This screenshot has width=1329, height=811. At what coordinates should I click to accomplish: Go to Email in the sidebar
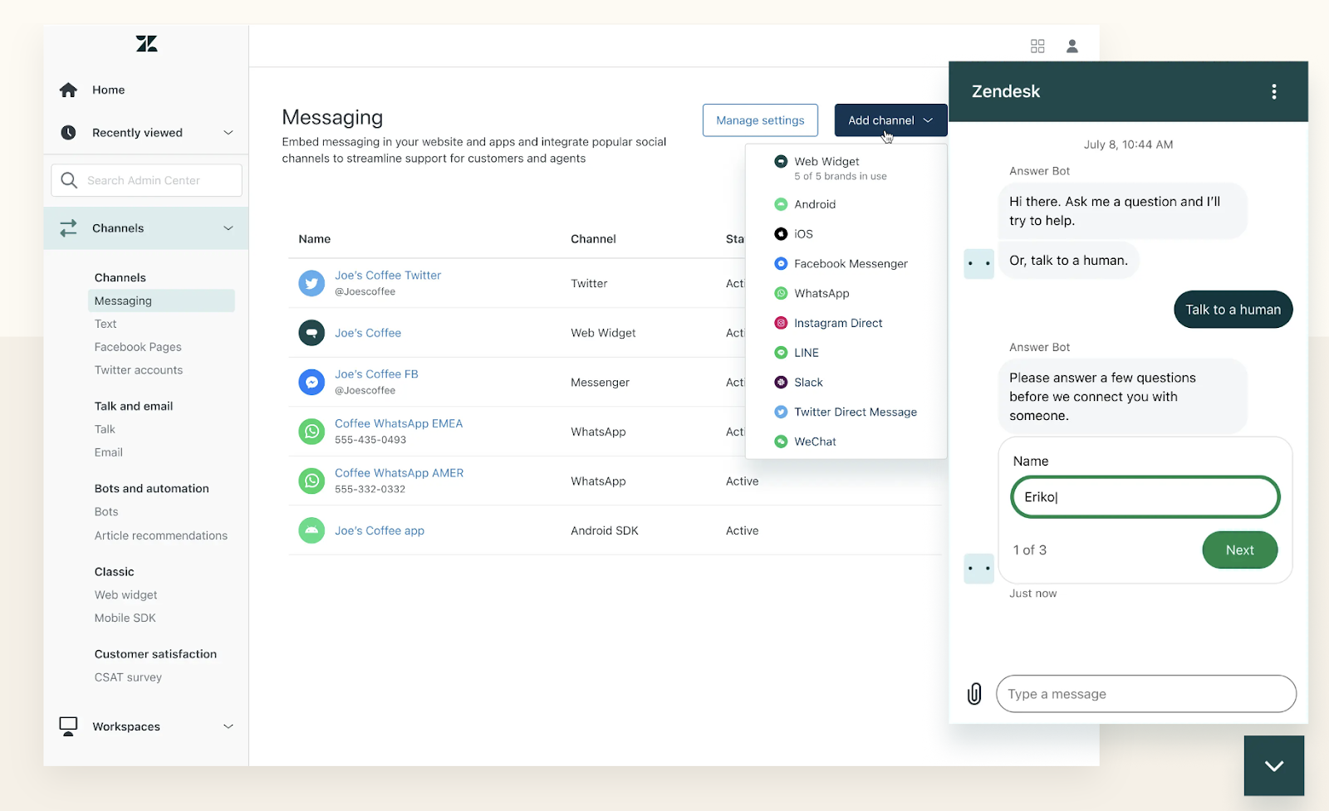pyautogui.click(x=109, y=452)
